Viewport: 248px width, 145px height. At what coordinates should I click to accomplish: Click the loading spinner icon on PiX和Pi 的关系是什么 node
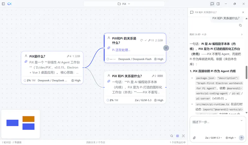[x=142, y=40]
